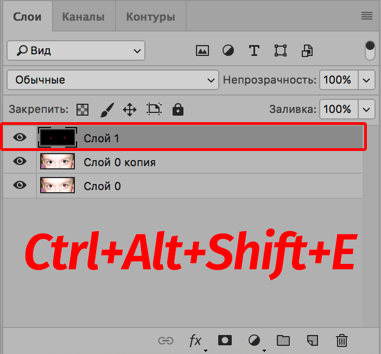Viewport: 381px width, 354px height.
Task: Expand the Непрозрачность opacity slider arrow
Action: pos(366,80)
